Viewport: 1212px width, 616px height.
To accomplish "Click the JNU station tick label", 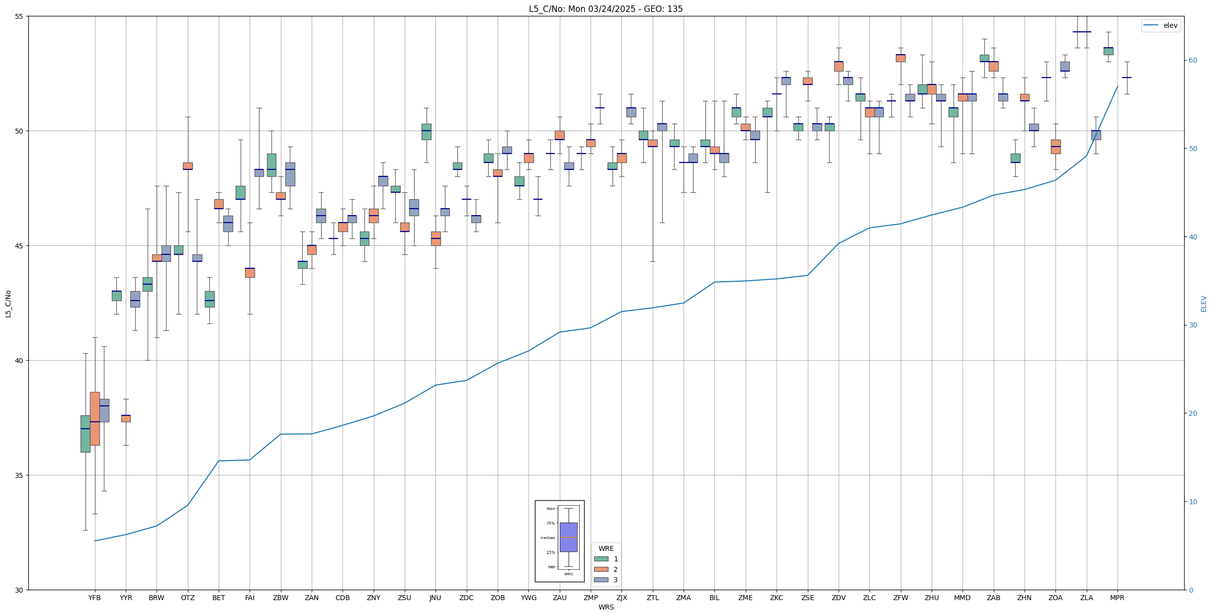I will pos(435,598).
